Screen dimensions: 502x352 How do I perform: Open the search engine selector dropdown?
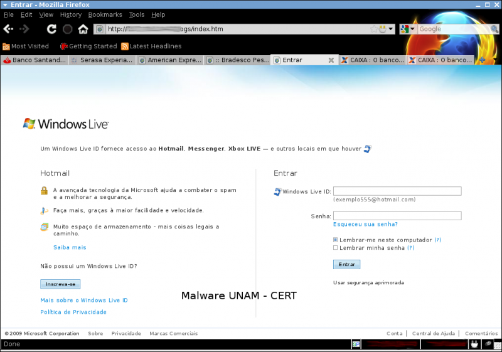coord(407,29)
